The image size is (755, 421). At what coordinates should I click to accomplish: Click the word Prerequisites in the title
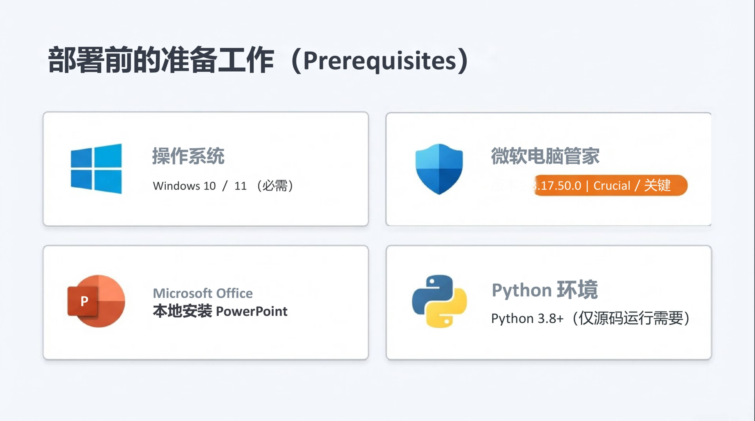click(x=380, y=61)
